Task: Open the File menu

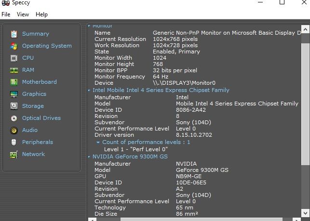Action: coord(6,14)
